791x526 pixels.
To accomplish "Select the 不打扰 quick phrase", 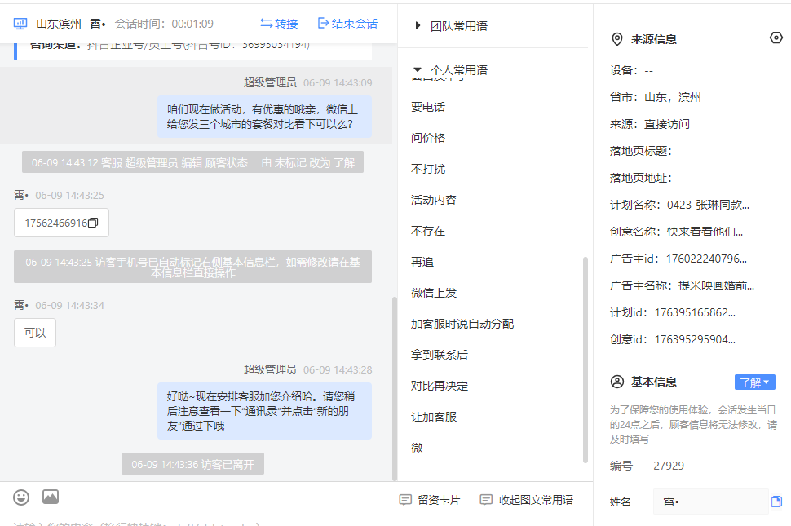I will (428, 169).
